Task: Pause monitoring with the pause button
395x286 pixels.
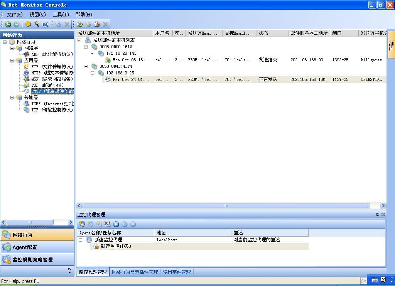Action: point(125,224)
